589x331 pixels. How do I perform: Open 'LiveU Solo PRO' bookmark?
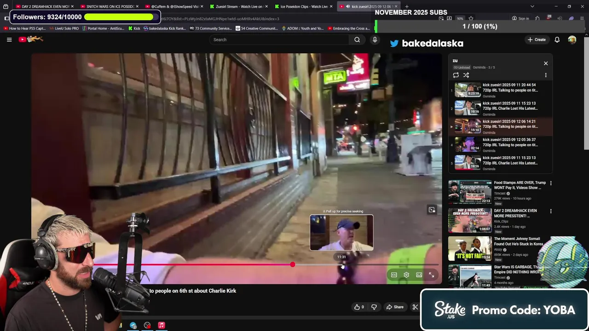[64, 29]
